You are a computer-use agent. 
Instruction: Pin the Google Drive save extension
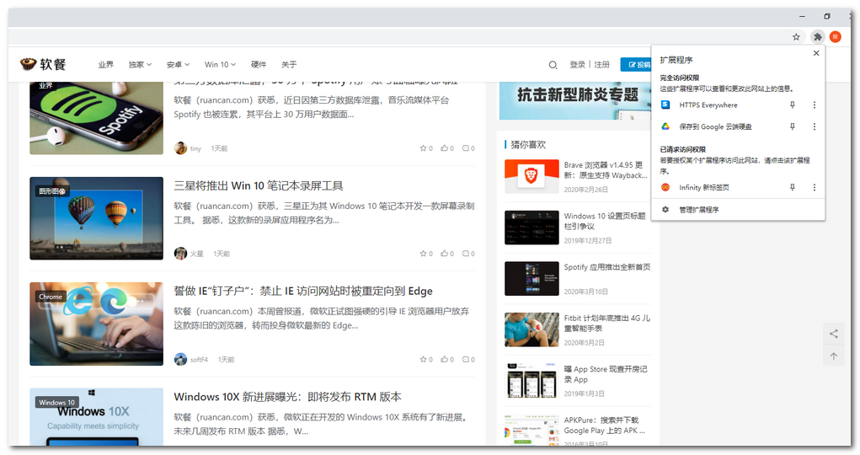point(792,126)
